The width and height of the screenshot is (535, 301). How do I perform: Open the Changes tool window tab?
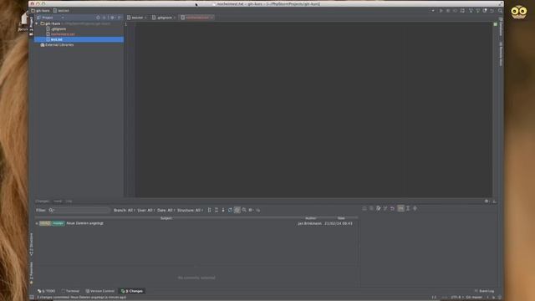(x=132, y=291)
